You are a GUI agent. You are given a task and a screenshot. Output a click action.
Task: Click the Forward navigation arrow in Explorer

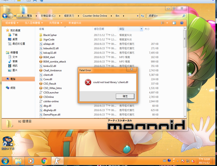11,16
